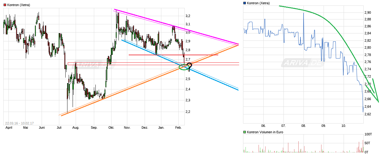Screen dimensions: 381x157
Task: Click the 2,76 price label on the intraday chart
Action: pos(367,62)
